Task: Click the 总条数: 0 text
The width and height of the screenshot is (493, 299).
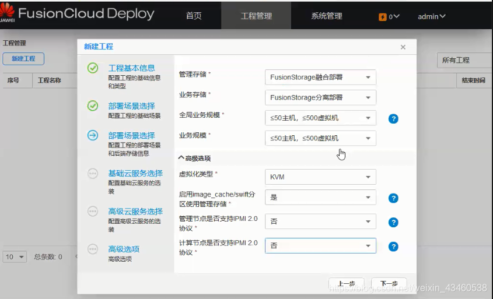Action: pyautogui.click(x=48, y=257)
